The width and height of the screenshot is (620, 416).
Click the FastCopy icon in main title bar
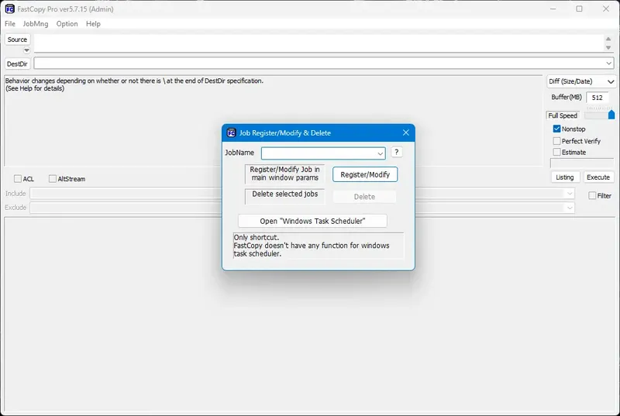coord(9,9)
